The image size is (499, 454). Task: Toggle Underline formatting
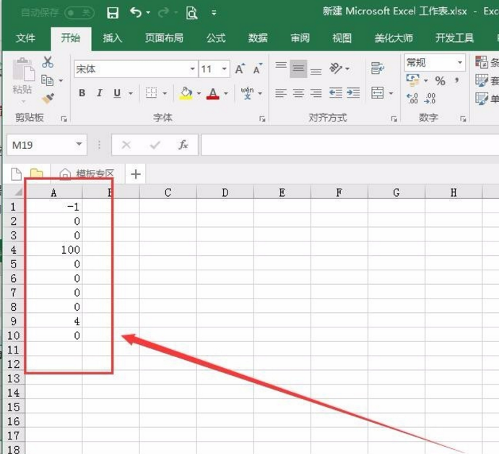coord(117,93)
